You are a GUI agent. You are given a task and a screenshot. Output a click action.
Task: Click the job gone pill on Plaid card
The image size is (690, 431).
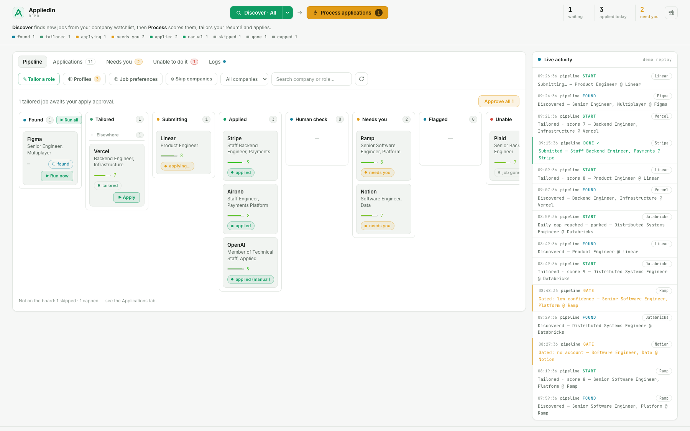coord(508,172)
